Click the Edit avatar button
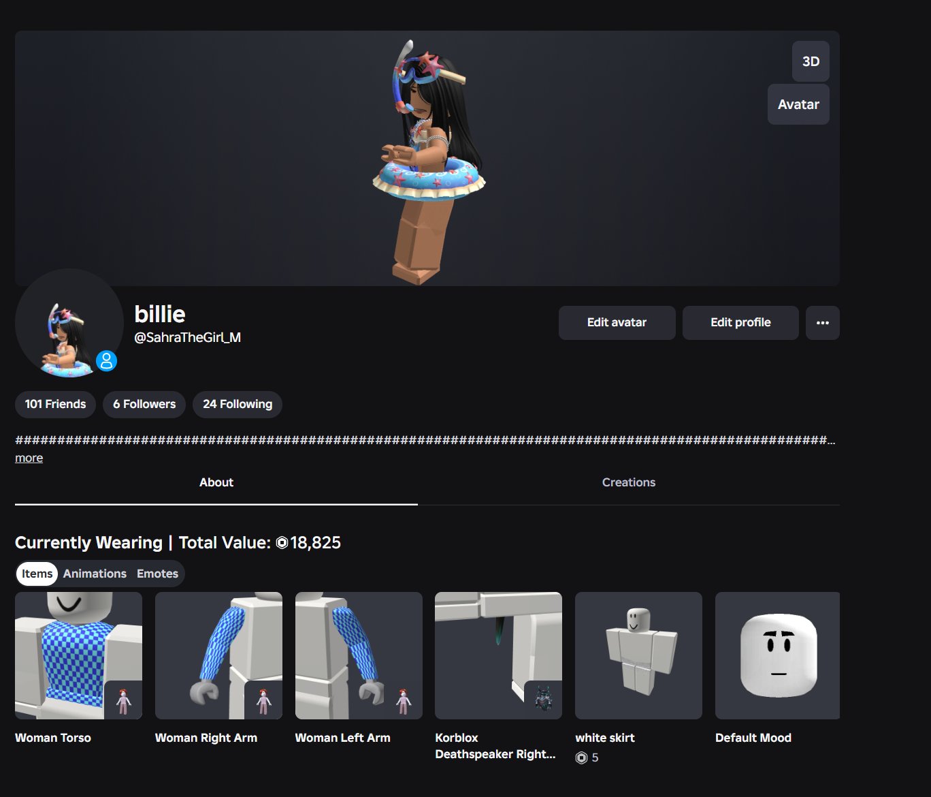This screenshot has width=931, height=797. [x=617, y=323]
